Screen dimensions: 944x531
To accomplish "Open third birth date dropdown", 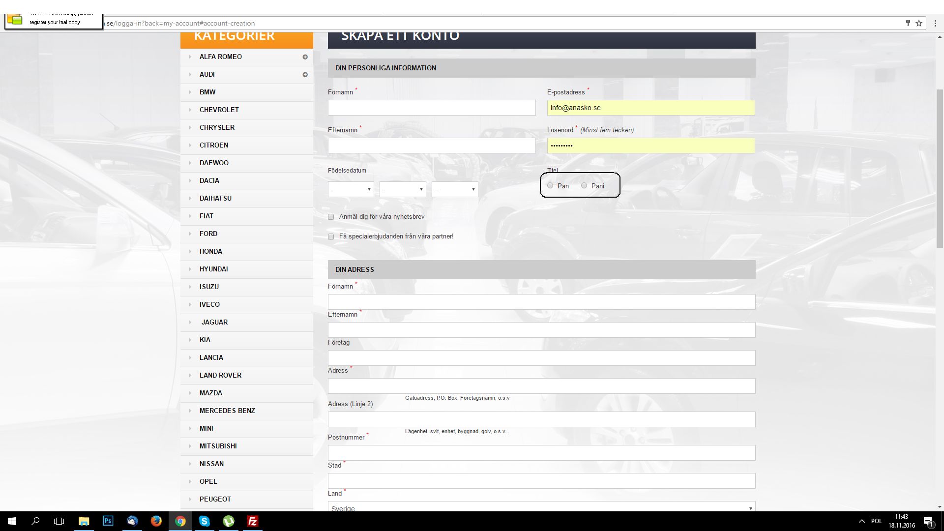I will point(454,189).
